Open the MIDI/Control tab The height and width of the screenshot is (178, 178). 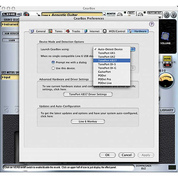(114, 31)
